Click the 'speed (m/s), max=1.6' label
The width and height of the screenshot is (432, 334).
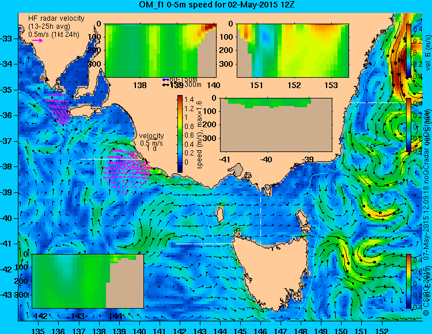pos(199,135)
